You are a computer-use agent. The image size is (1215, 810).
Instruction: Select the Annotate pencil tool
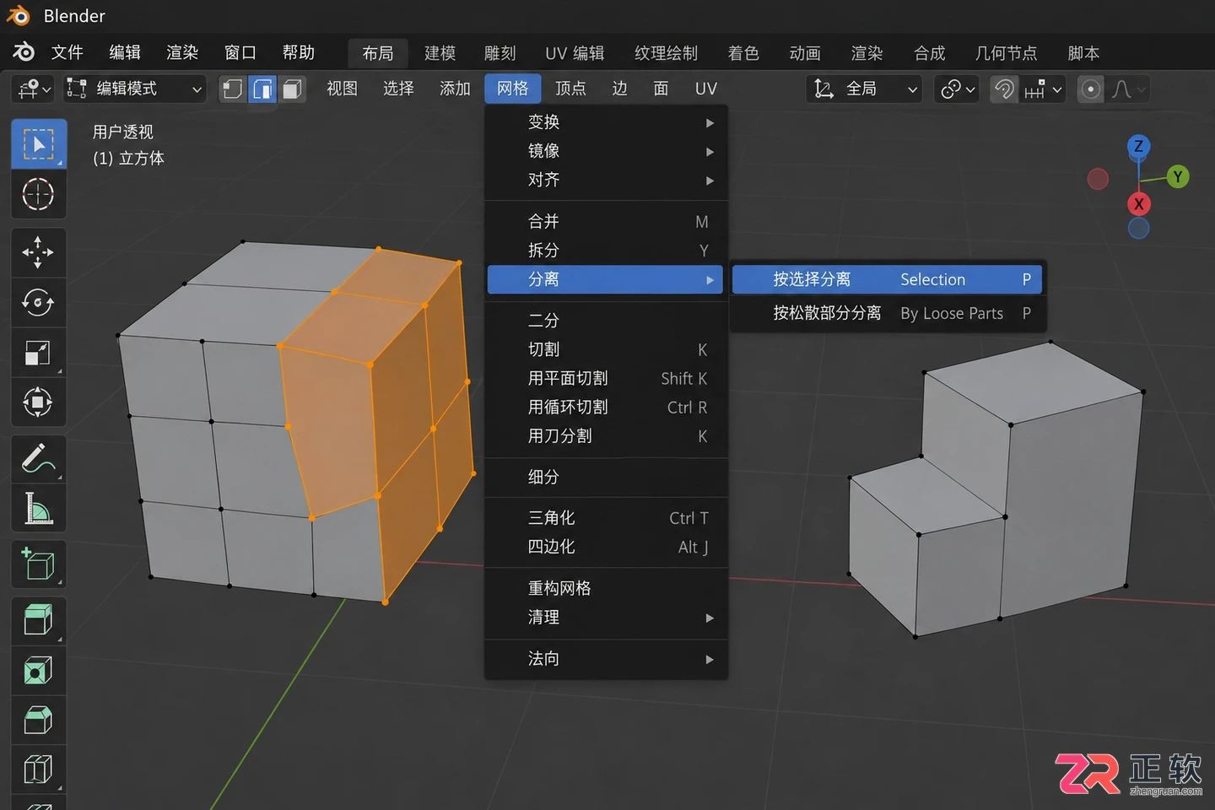point(38,459)
